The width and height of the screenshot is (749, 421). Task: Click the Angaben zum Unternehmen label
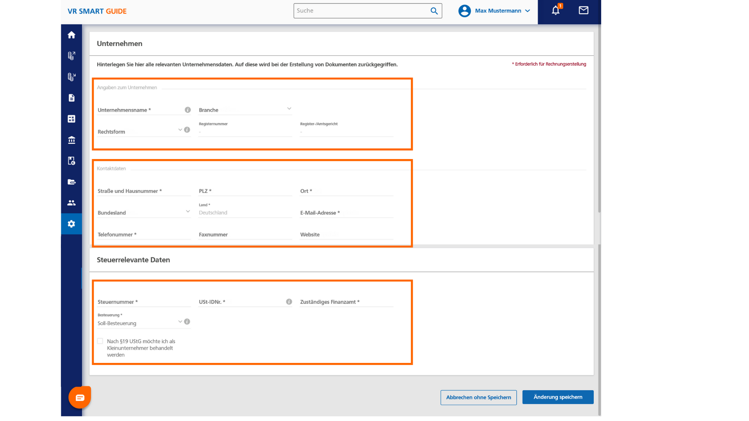pos(127,87)
